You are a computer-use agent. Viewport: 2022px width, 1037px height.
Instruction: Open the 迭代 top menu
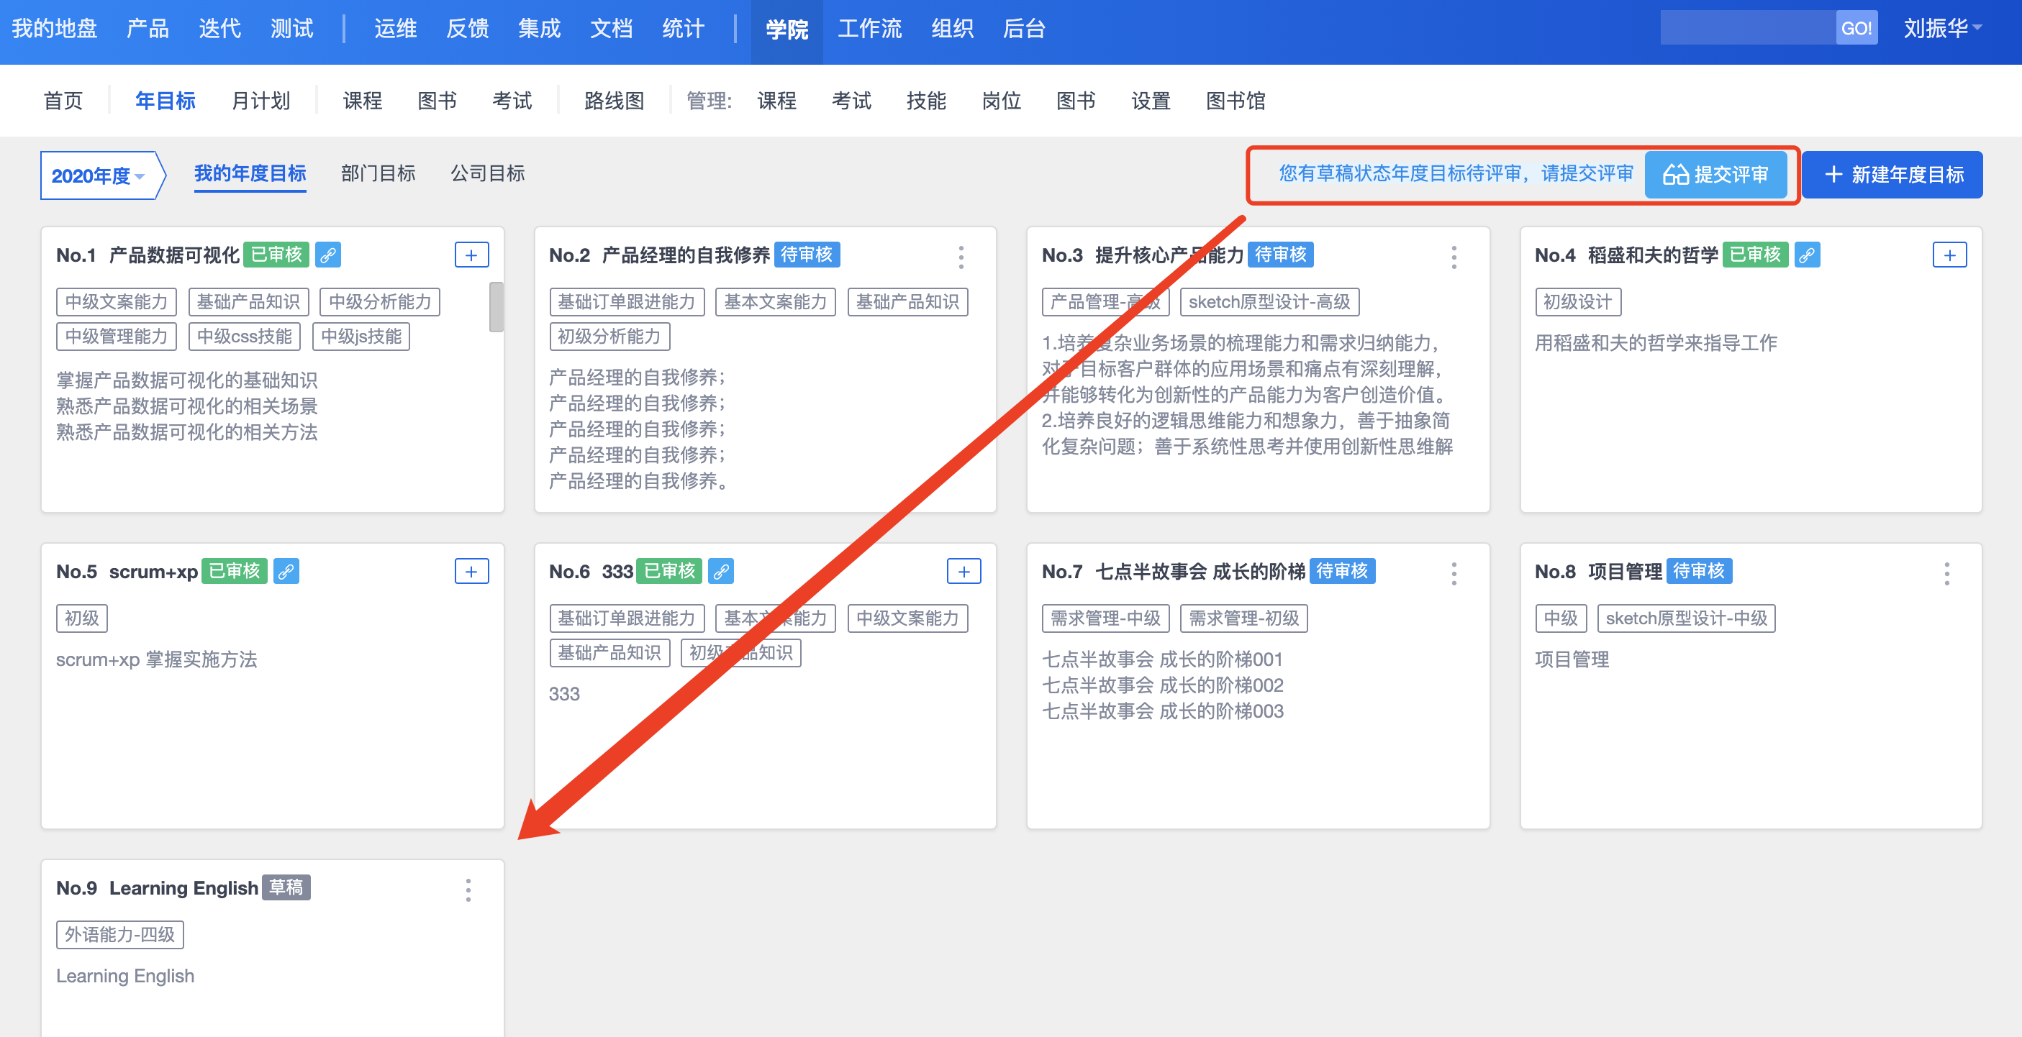(x=219, y=28)
